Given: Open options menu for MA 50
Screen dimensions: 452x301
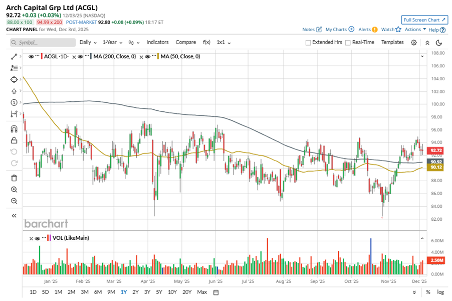Looking at the screenshot, I should tap(154, 56).
